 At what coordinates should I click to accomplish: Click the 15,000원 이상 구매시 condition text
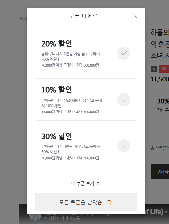[x=57, y=112]
